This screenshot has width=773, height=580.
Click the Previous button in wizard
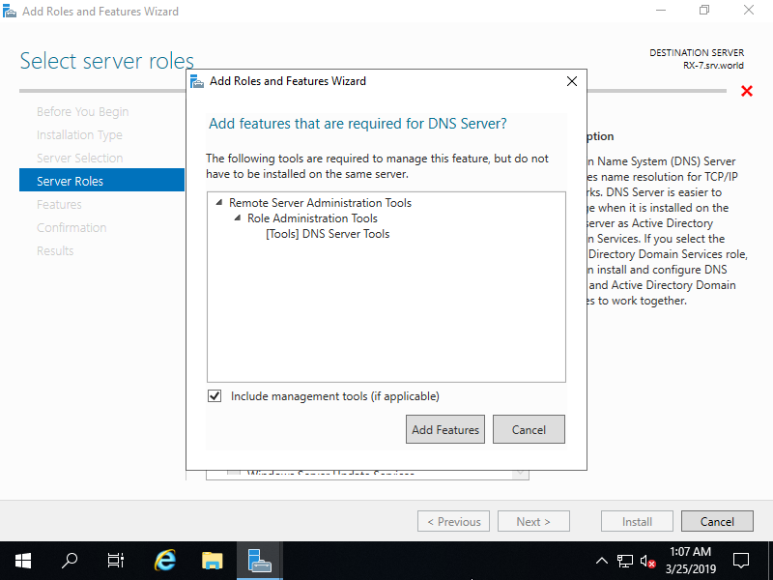pyautogui.click(x=453, y=521)
